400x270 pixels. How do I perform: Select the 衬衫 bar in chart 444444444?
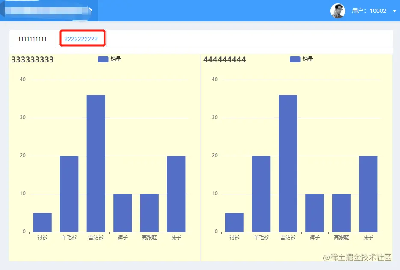coord(234,223)
